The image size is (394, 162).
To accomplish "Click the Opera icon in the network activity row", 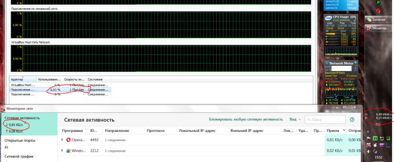I will click(x=68, y=140).
